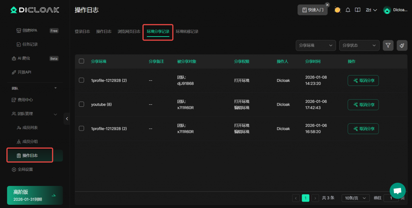412x208 pixels.
Task: Open the documentation book icon
Action: (x=357, y=10)
